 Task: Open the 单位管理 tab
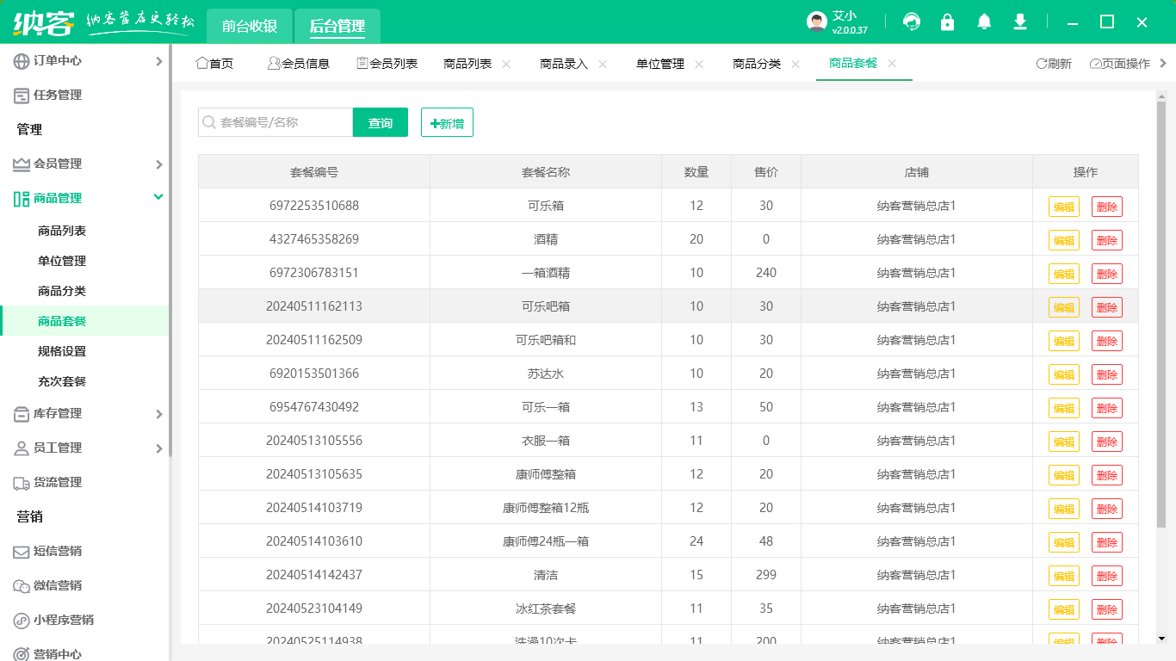click(x=660, y=64)
